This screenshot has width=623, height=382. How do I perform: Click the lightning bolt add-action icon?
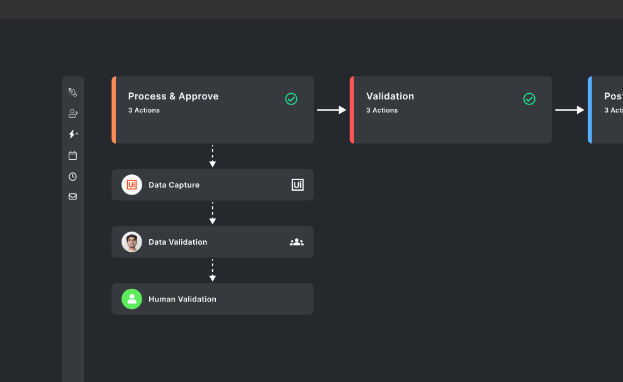73,134
